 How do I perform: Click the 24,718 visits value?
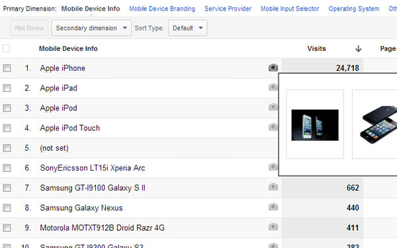(x=347, y=68)
